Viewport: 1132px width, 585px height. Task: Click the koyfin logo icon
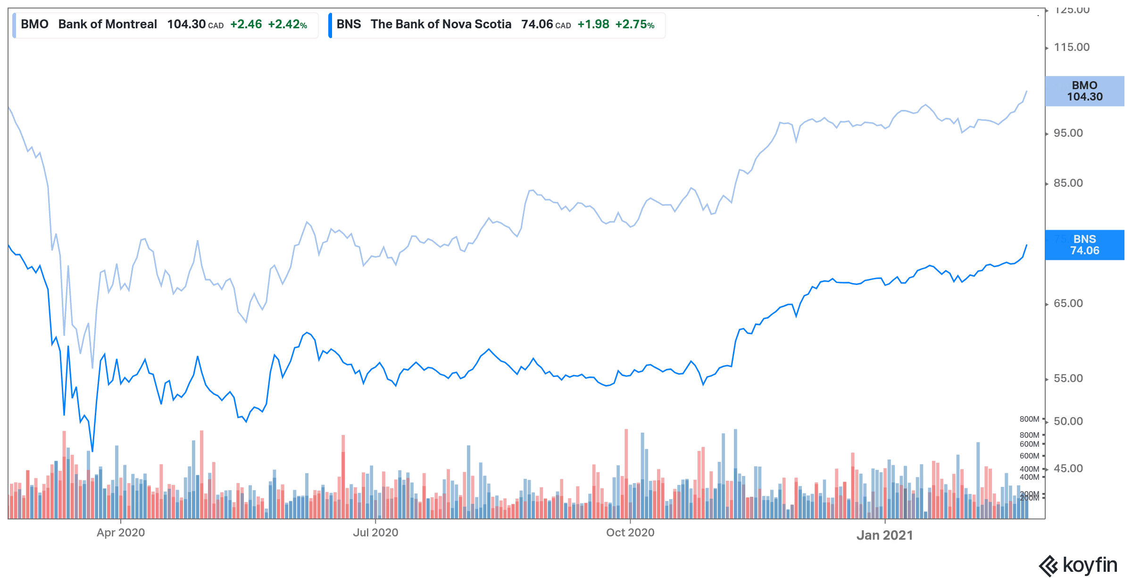click(x=1048, y=566)
